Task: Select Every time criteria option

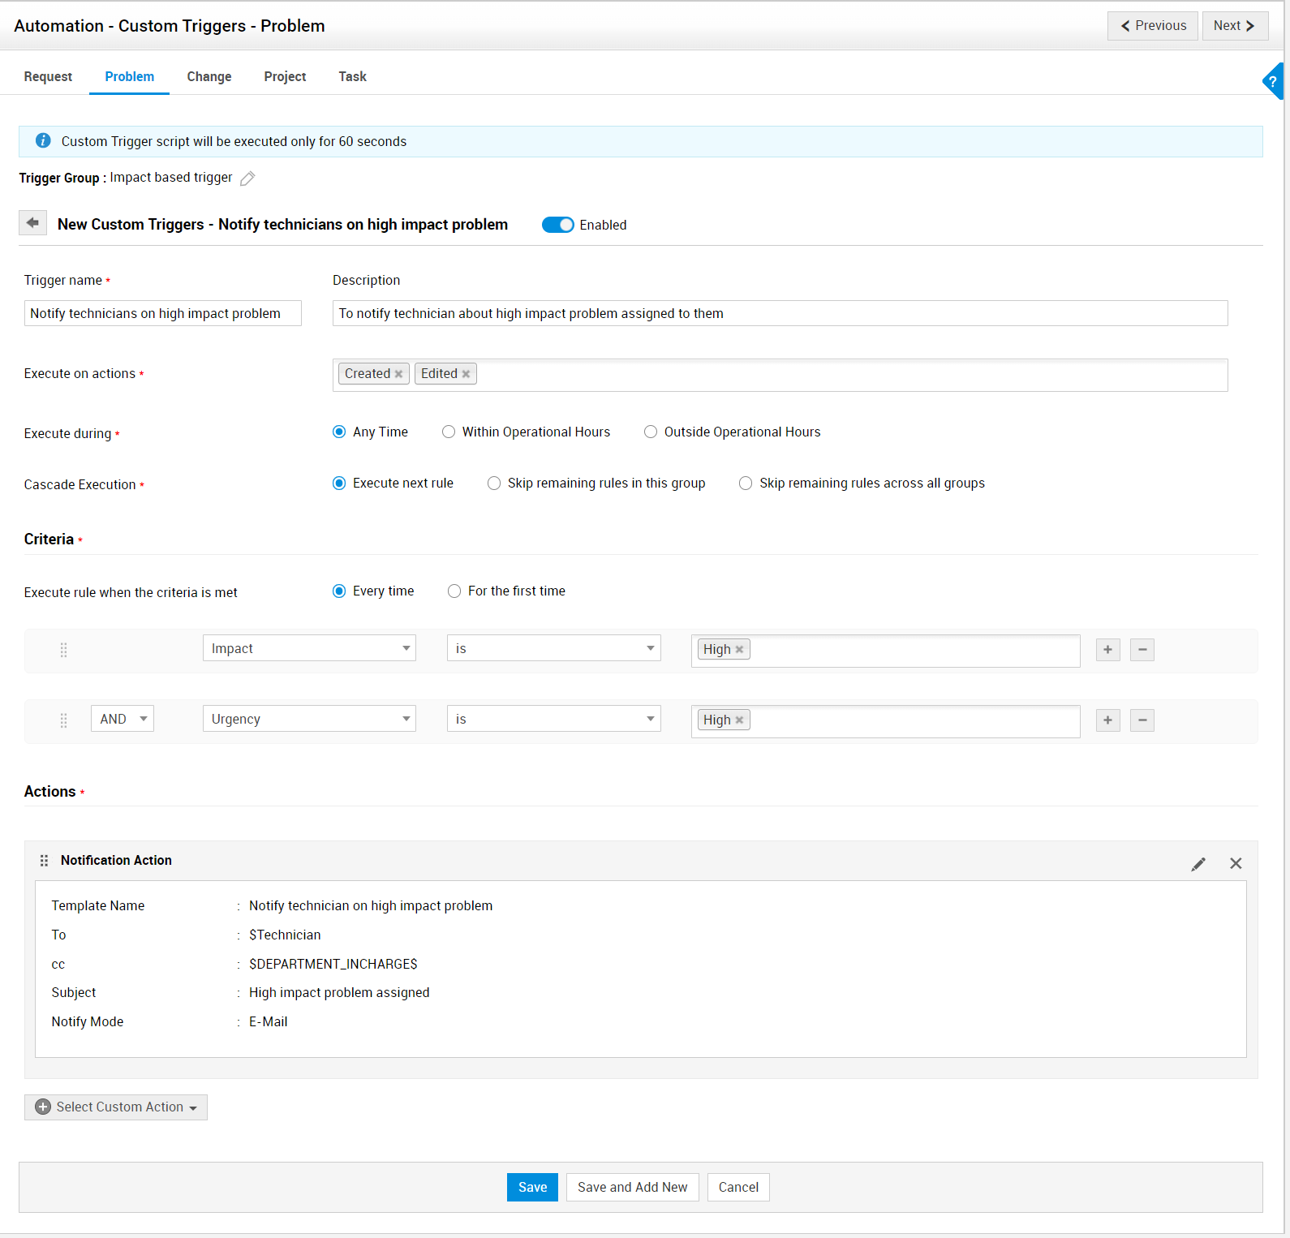Action: (339, 591)
